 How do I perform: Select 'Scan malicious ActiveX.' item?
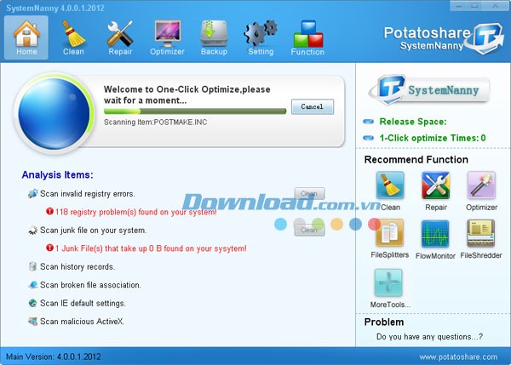82,322
